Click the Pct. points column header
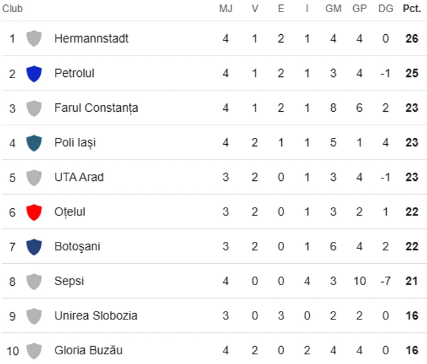This screenshot has width=427, height=364. point(412,9)
